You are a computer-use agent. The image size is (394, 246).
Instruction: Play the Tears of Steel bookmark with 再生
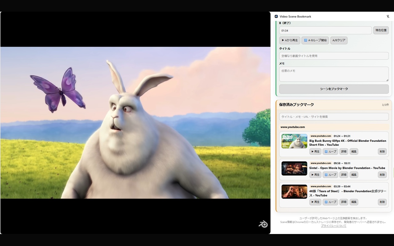[x=315, y=202]
